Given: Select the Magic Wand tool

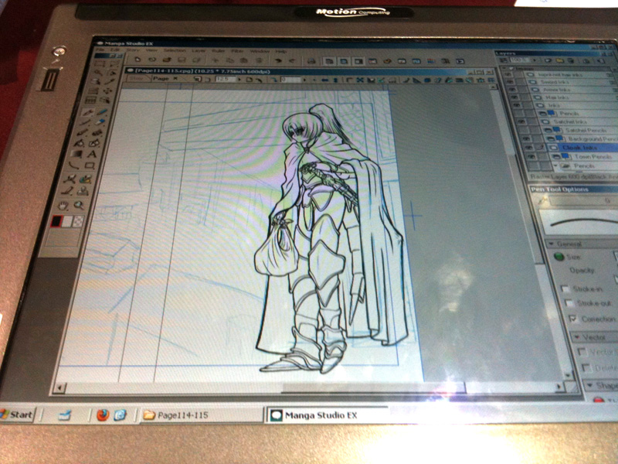Looking at the screenshot, I should (97, 72).
